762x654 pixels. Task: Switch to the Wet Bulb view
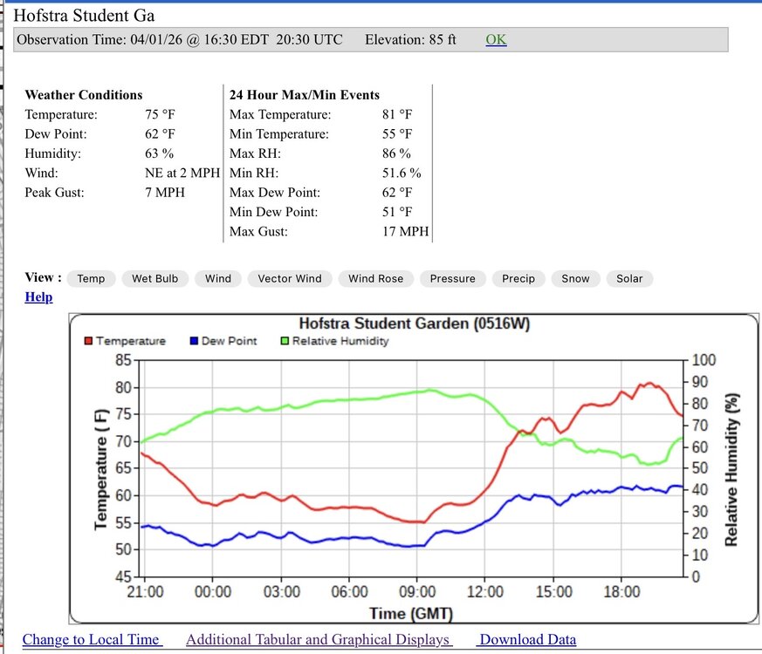pos(154,278)
